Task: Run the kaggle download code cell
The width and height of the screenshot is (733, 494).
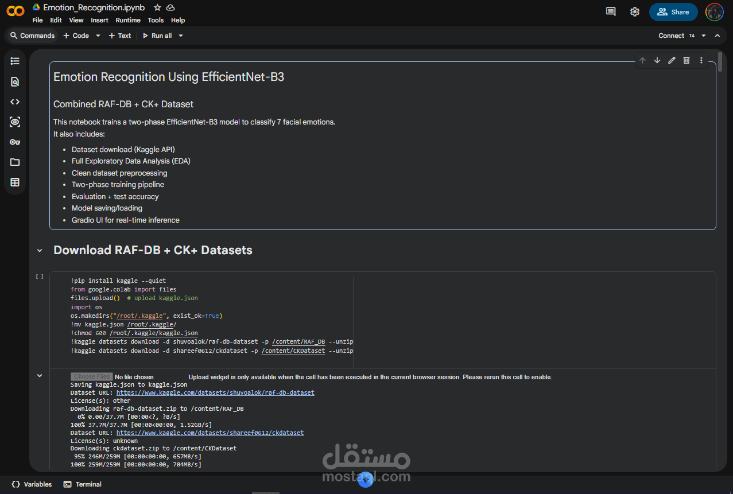Action: 40,277
